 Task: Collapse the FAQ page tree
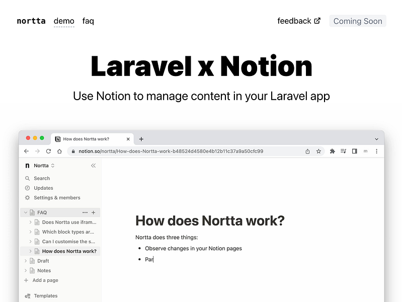point(26,212)
